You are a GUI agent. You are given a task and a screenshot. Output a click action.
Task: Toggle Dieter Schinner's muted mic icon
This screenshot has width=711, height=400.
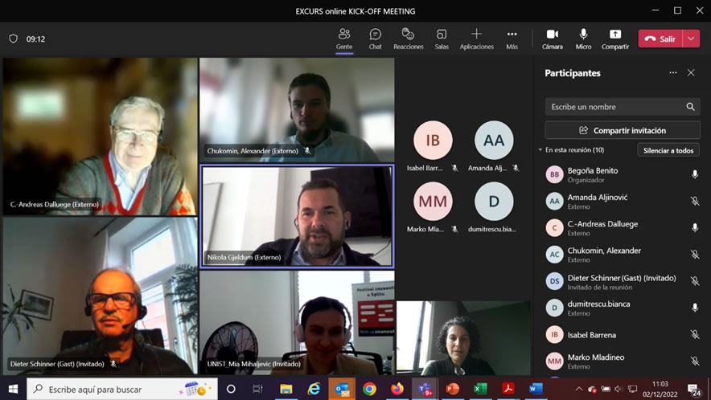(x=695, y=281)
